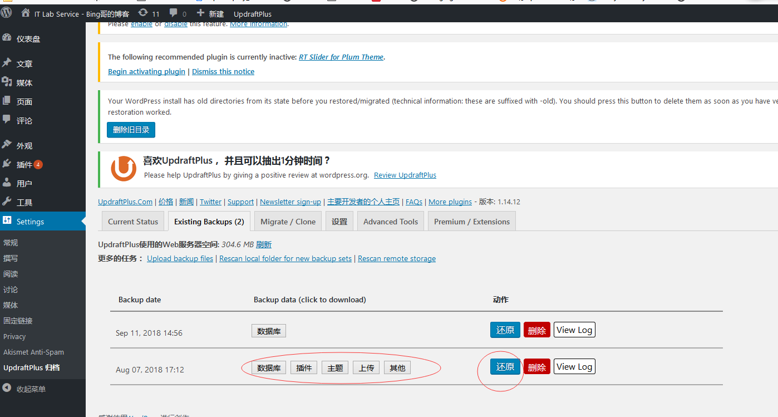
Task: Delete the Aug 07, 2018 backup
Action: [537, 367]
